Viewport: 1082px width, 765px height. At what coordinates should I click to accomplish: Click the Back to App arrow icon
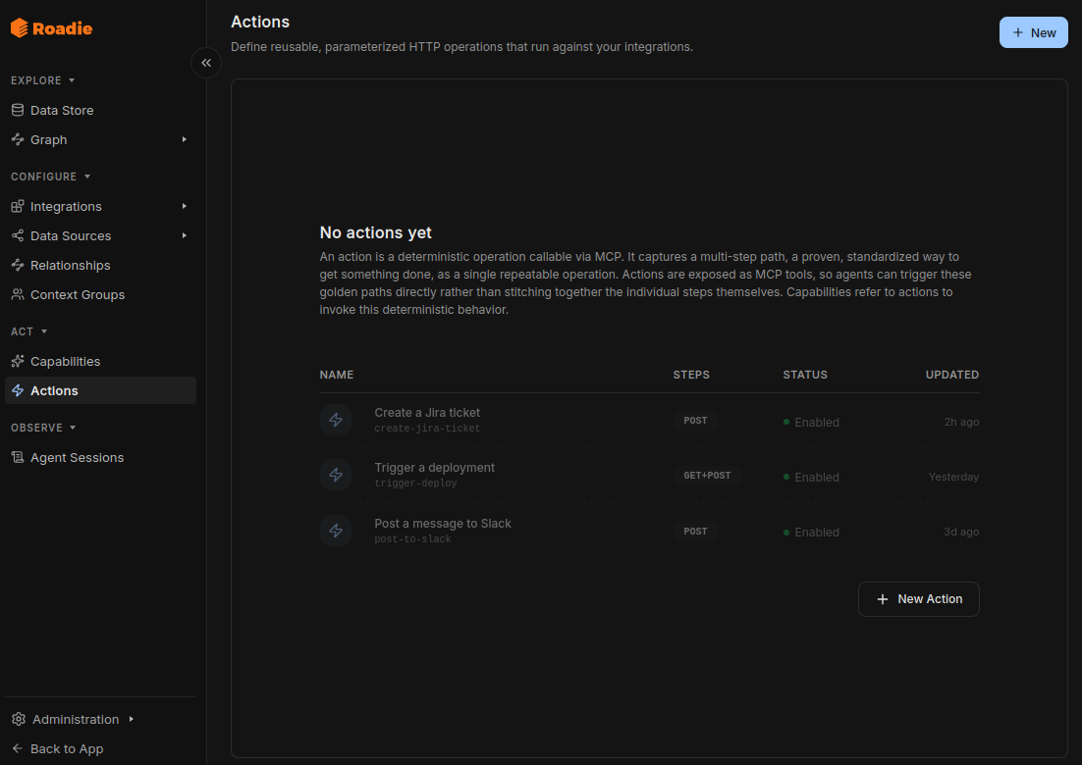tap(18, 748)
